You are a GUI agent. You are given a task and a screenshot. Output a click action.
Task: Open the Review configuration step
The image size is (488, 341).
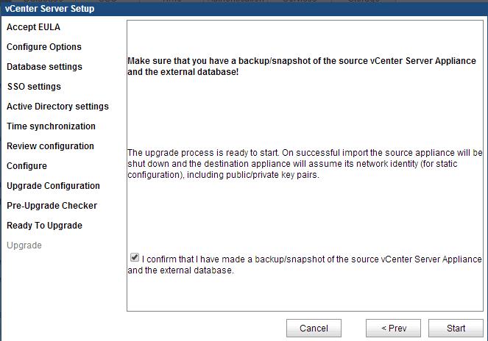tap(50, 146)
